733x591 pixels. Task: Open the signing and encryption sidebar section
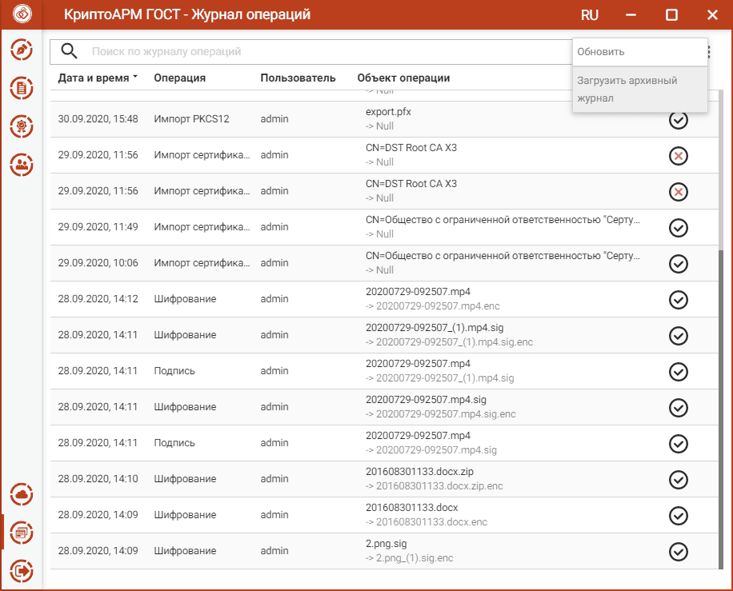click(x=22, y=50)
